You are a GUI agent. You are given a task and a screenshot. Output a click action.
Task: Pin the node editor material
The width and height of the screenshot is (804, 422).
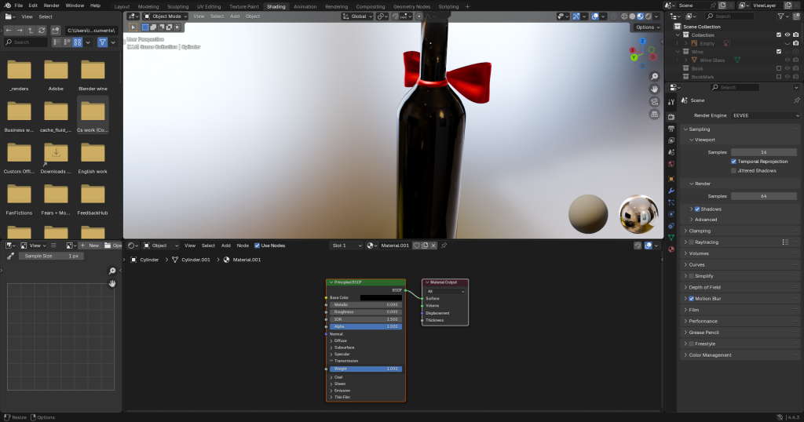click(x=444, y=246)
